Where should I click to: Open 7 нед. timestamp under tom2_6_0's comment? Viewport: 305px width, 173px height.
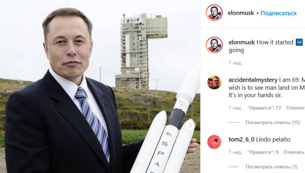pos(236,152)
